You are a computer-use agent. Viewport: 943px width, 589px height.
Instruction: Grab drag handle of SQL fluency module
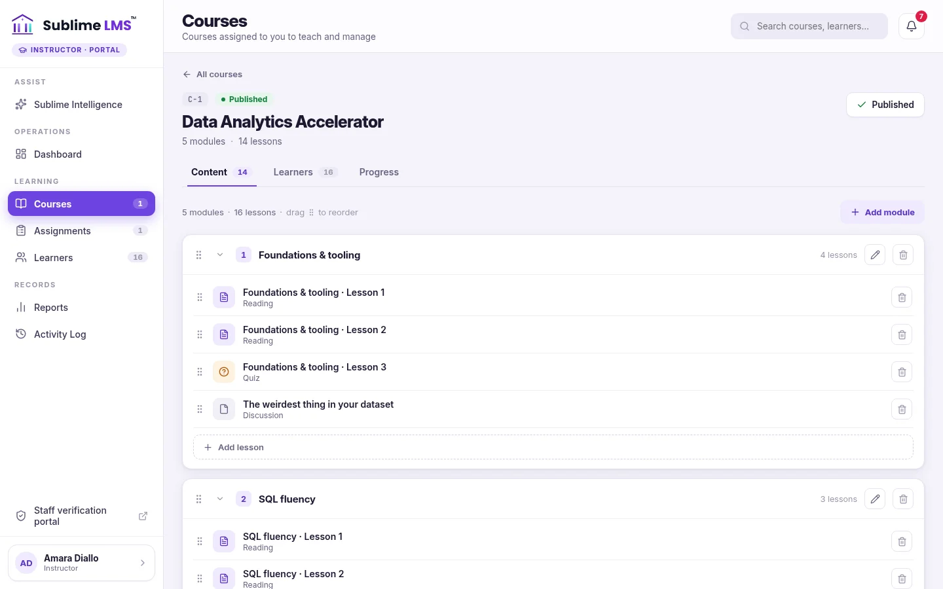pyautogui.click(x=198, y=499)
